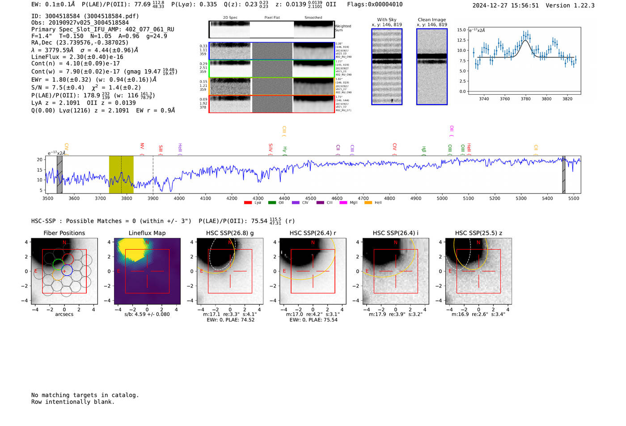This screenshot has width=626, height=426.
Task: Click the 'ID: 3004518584' line
Action: pyautogui.click(x=85, y=16)
